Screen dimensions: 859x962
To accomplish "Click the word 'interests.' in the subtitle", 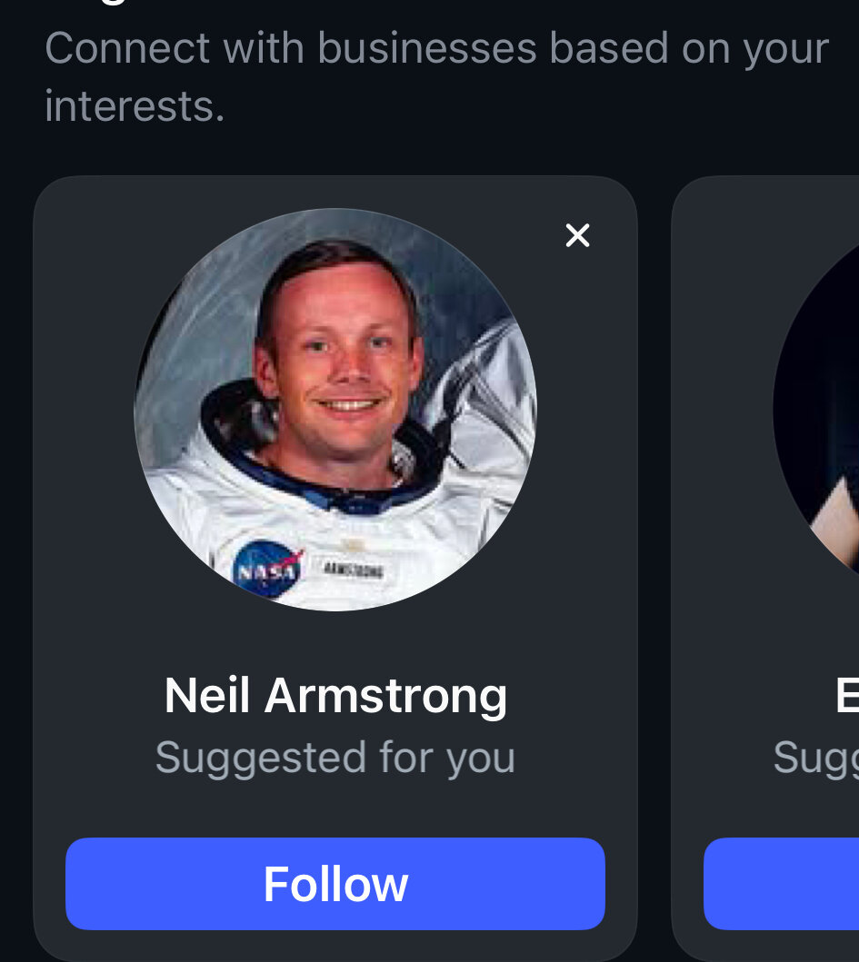I will [x=135, y=106].
